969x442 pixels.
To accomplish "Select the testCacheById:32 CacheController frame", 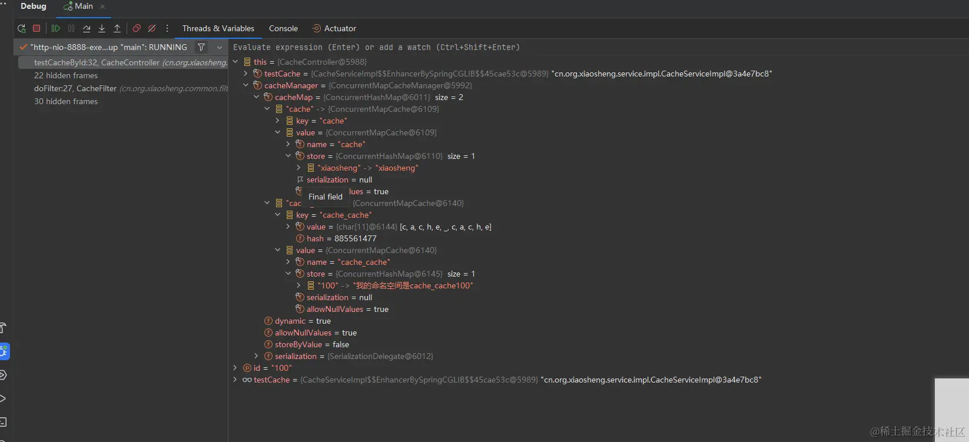I will coord(122,62).
